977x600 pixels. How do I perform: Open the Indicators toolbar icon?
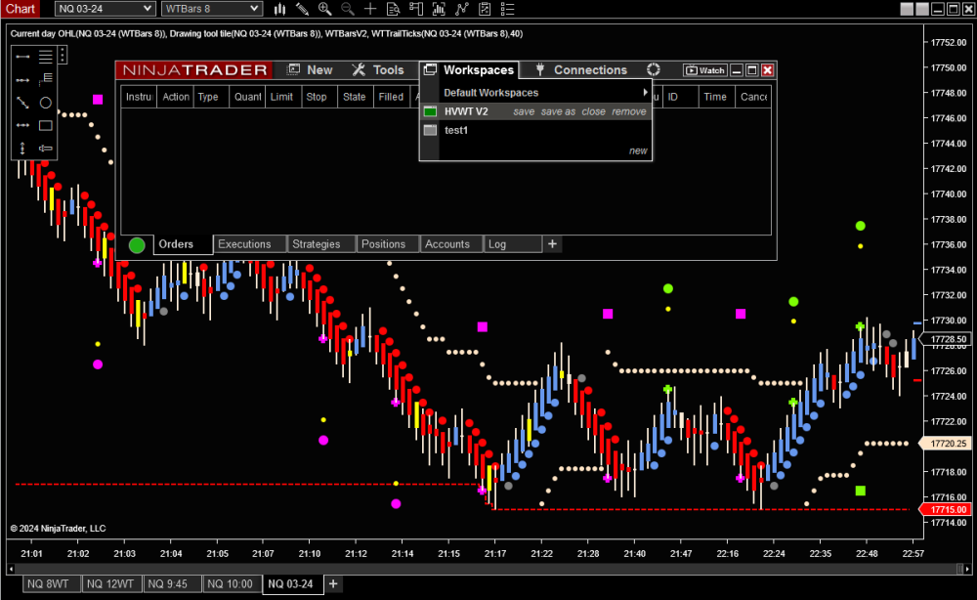[438, 9]
